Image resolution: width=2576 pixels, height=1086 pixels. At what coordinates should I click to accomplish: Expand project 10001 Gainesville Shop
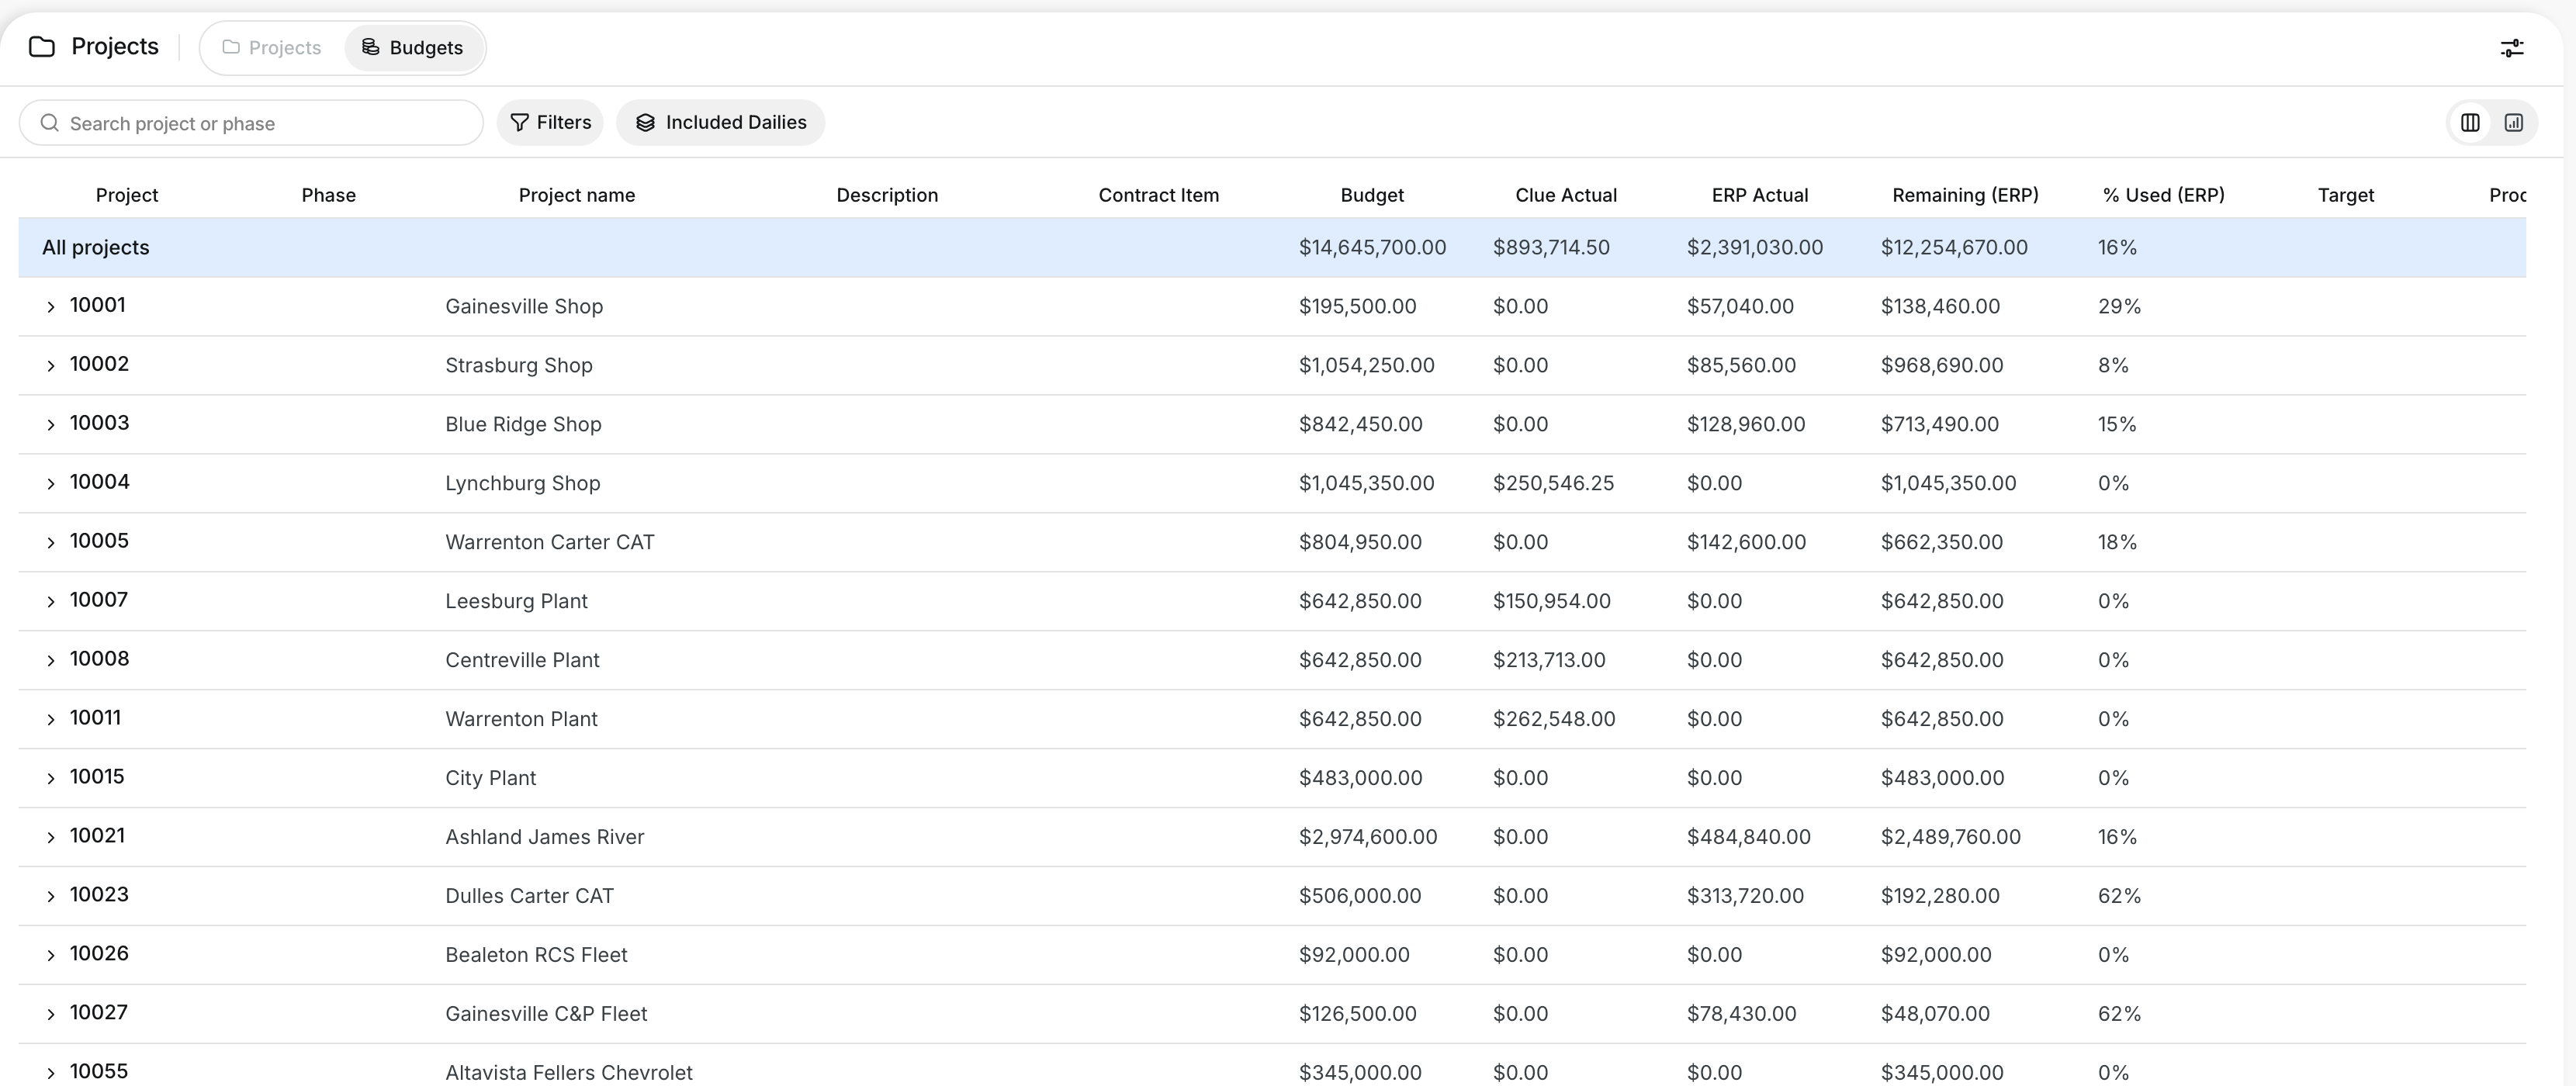click(x=51, y=307)
